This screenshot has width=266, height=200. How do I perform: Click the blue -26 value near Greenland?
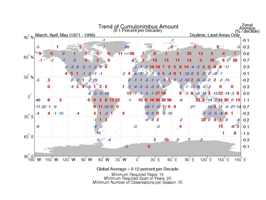[126, 47]
